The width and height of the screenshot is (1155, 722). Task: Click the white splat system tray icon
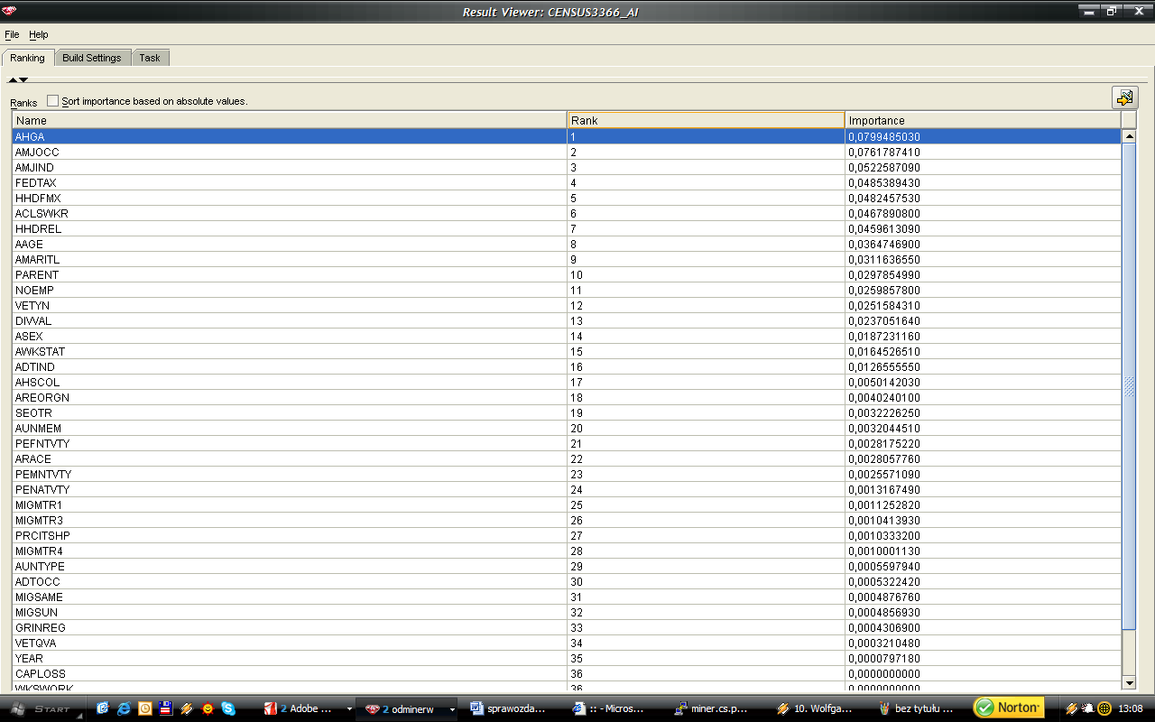[1088, 708]
